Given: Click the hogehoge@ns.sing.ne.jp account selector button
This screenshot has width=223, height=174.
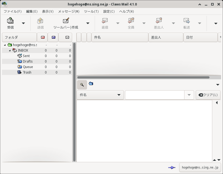Looking at the screenshot, I should (x=200, y=167).
